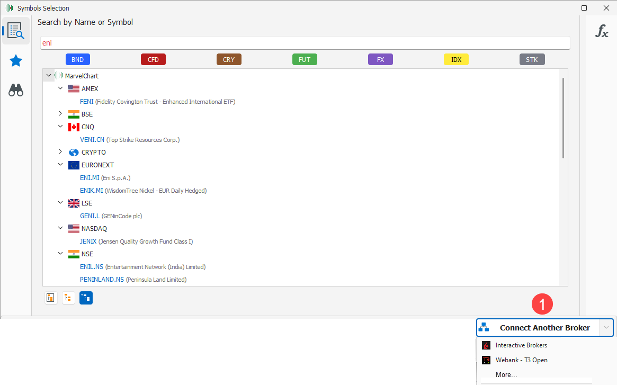Collapse the CNQ exchange group
The width and height of the screenshot is (617, 385).
pyautogui.click(x=60, y=127)
